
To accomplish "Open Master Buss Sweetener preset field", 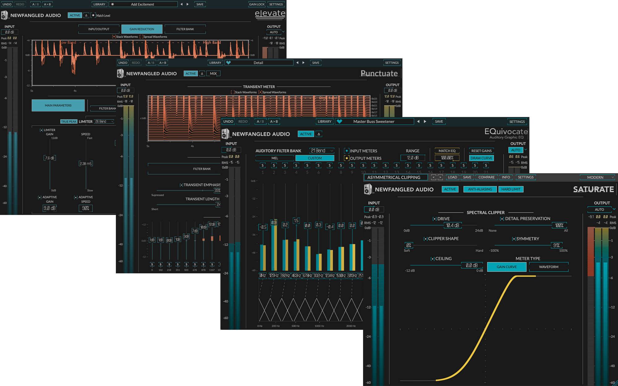I will point(374,122).
